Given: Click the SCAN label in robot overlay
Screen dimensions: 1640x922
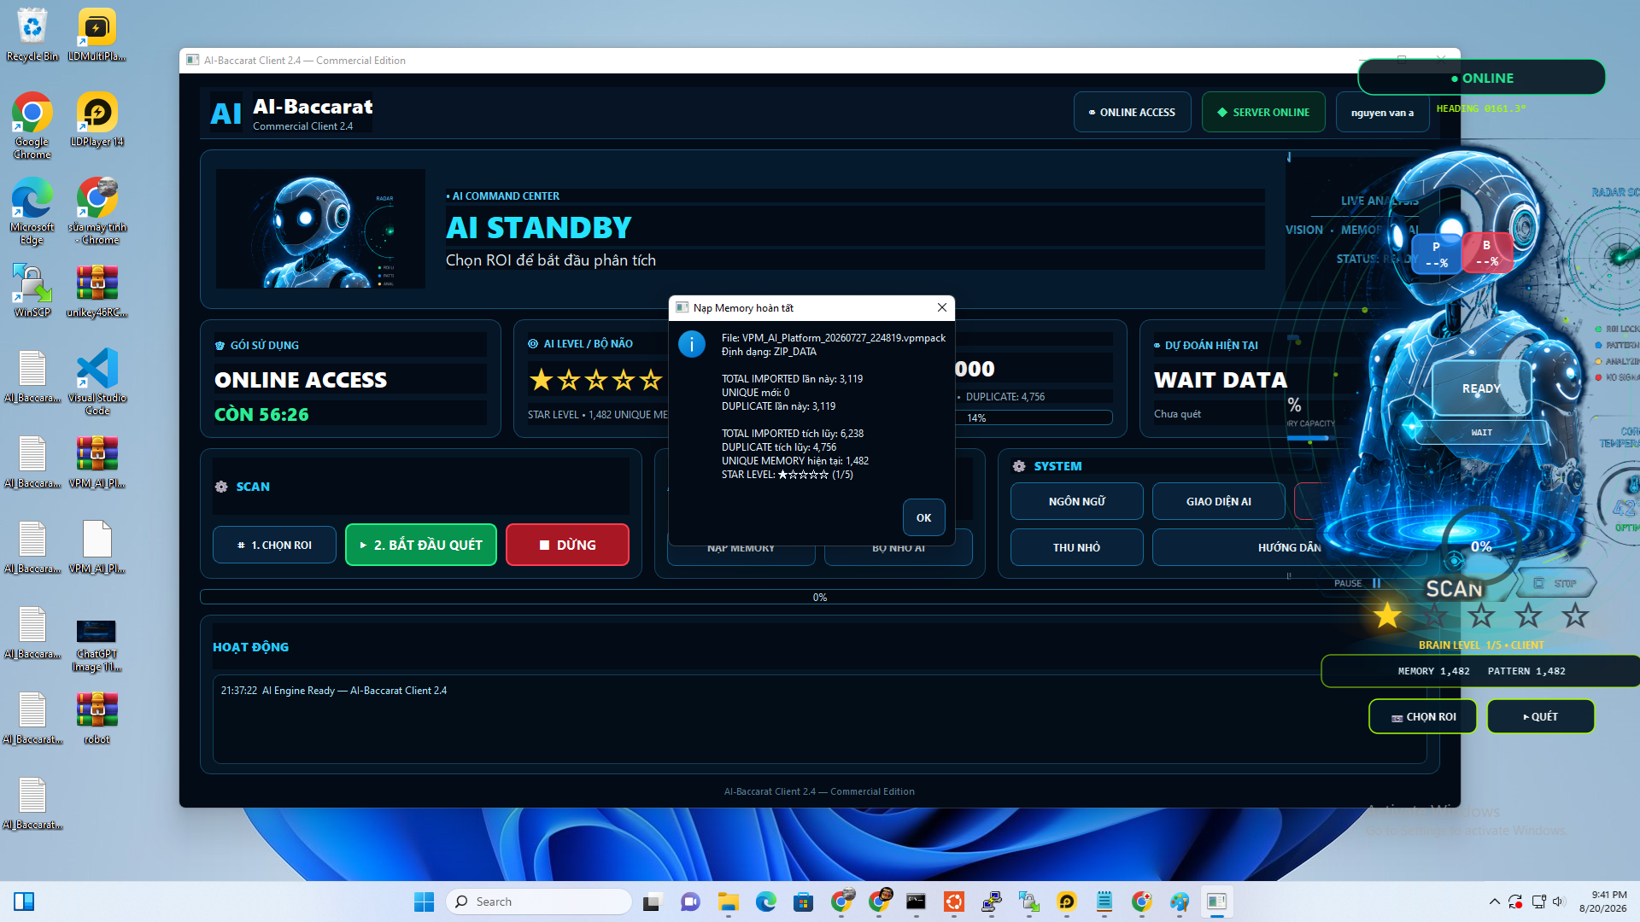Looking at the screenshot, I should click(1454, 589).
